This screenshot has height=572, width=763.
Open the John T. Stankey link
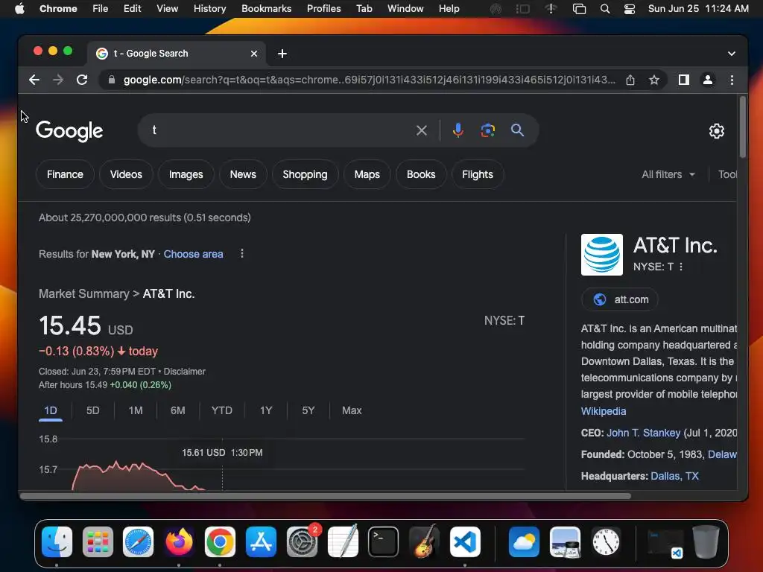643,433
